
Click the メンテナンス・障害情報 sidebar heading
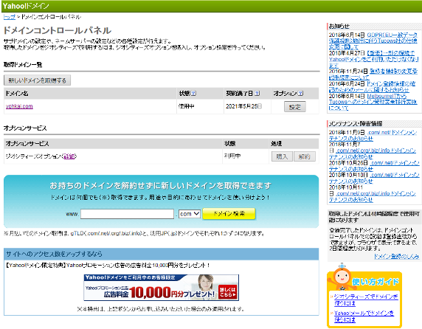[x=356, y=124]
